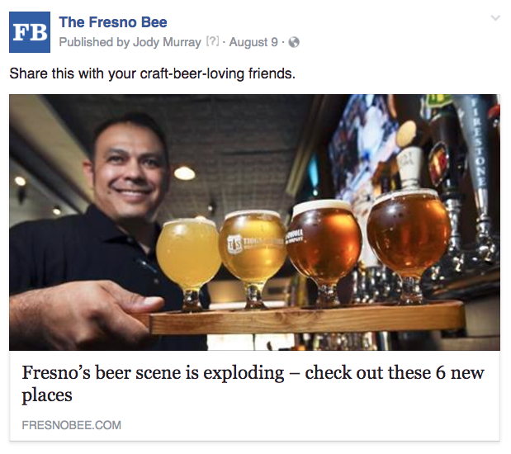Click the word "places" in the headline
The image size is (511, 454).
pyautogui.click(x=47, y=395)
